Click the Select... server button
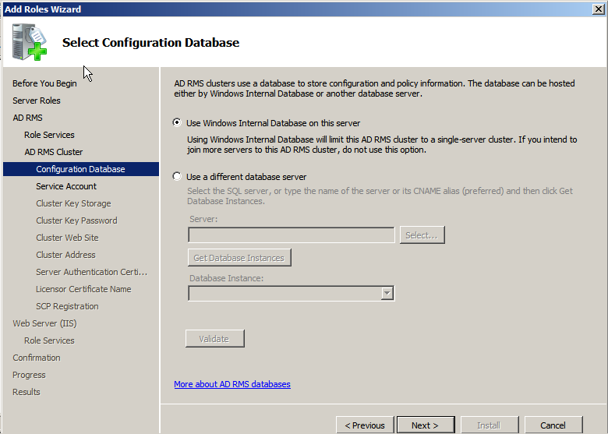The width and height of the screenshot is (608, 434). click(422, 235)
